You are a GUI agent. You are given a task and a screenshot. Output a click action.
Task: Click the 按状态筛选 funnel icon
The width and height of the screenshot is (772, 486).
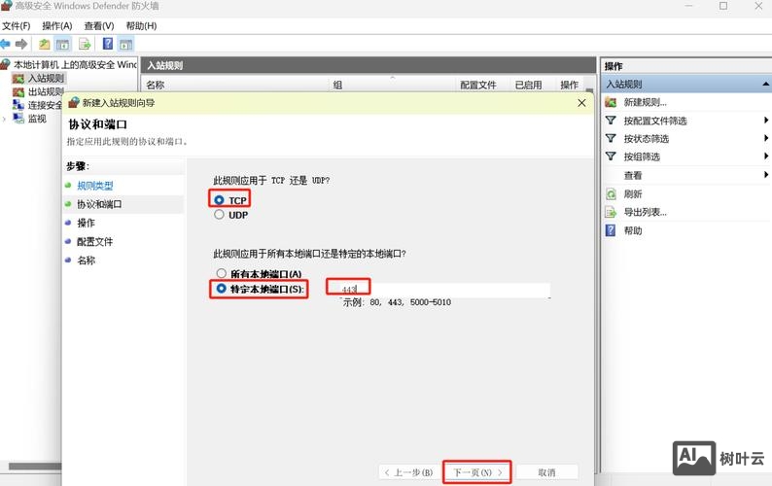[611, 138]
